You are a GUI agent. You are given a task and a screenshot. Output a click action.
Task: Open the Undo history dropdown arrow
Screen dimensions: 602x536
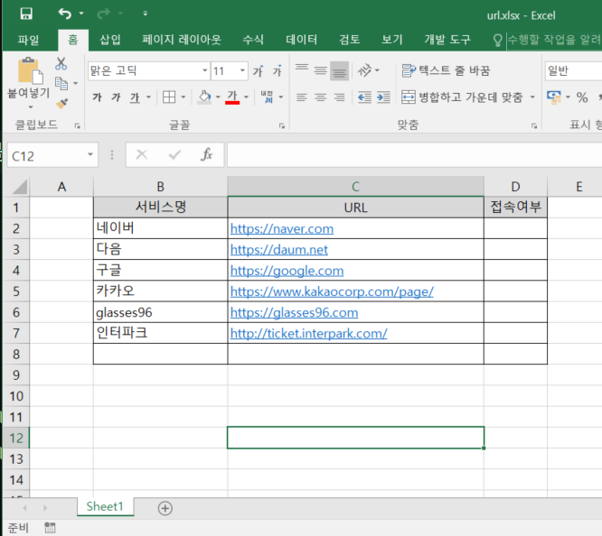81,14
